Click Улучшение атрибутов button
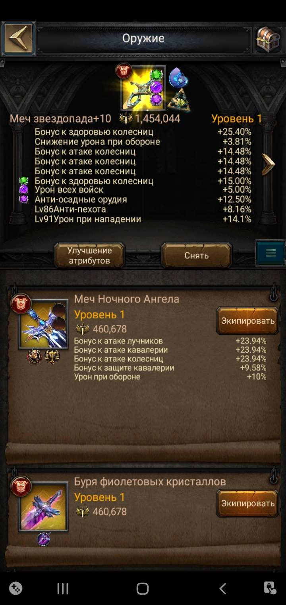The height and width of the screenshot is (605, 286). 89,256
